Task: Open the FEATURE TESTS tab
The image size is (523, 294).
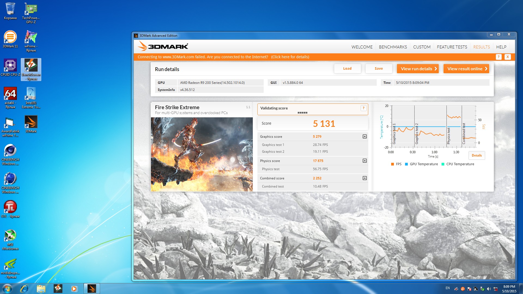Action: [x=452, y=47]
